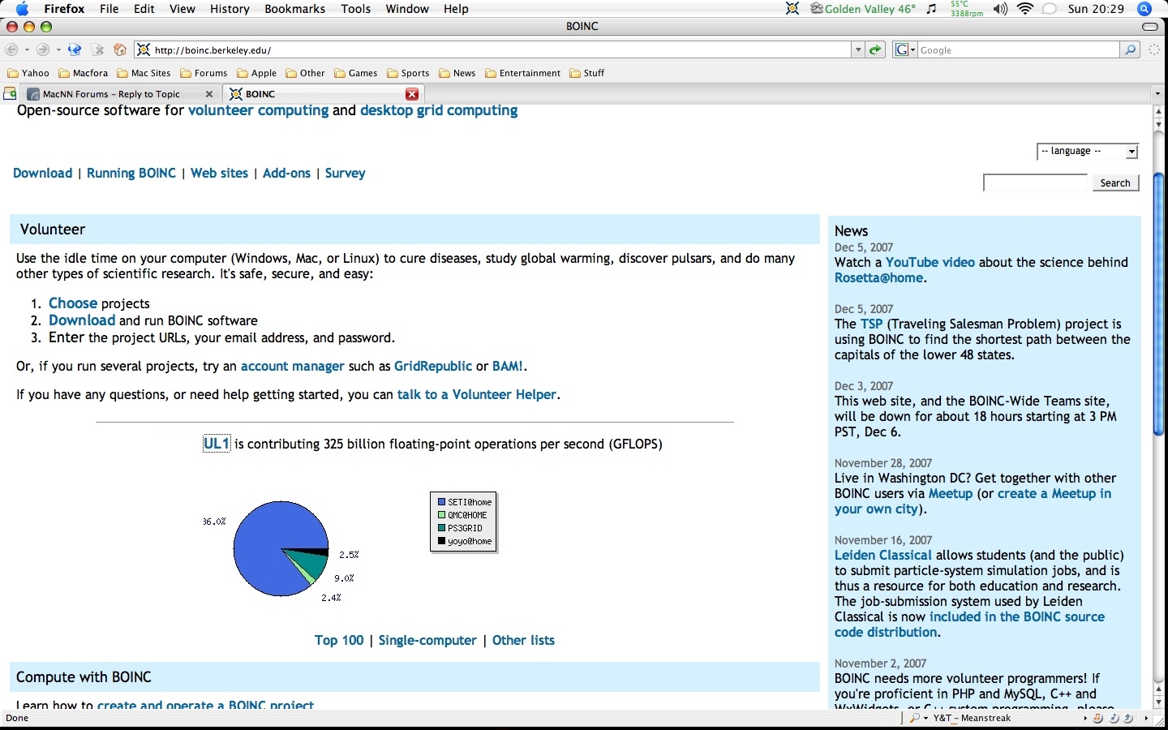Click the page's Search button
Viewport: 1168px width, 730px height.
coord(1114,183)
